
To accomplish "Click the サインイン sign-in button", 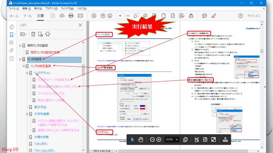I will [254, 16].
